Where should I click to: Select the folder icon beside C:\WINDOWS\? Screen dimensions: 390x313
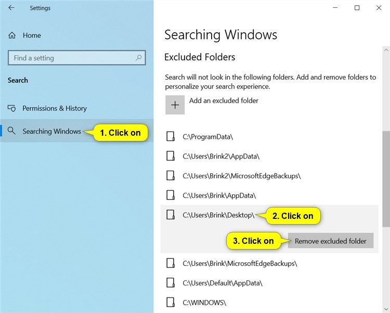pyautogui.click(x=171, y=302)
